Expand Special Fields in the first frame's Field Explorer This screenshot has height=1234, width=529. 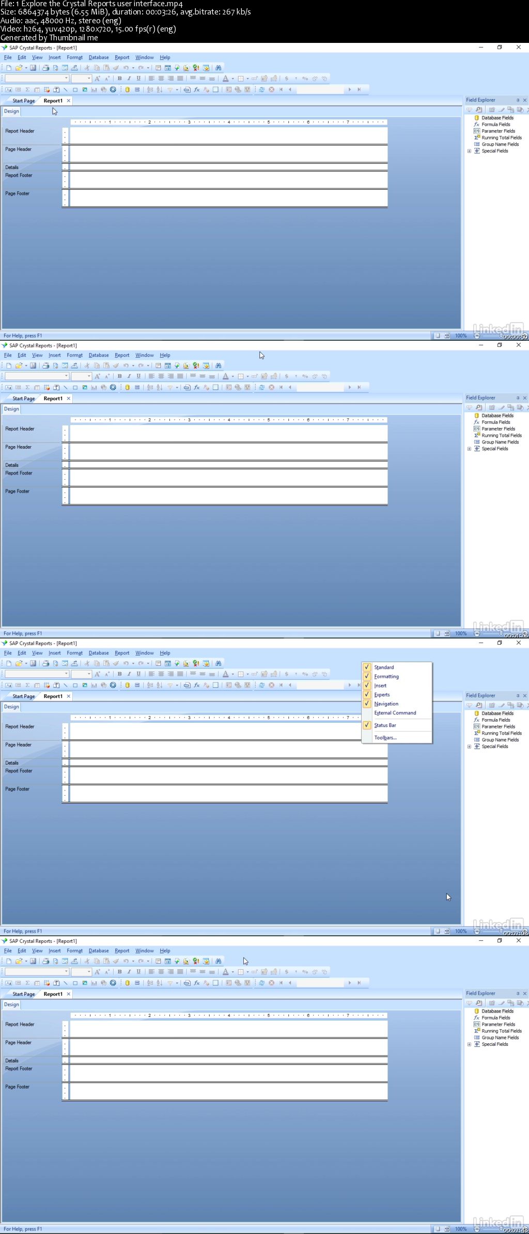[469, 151]
